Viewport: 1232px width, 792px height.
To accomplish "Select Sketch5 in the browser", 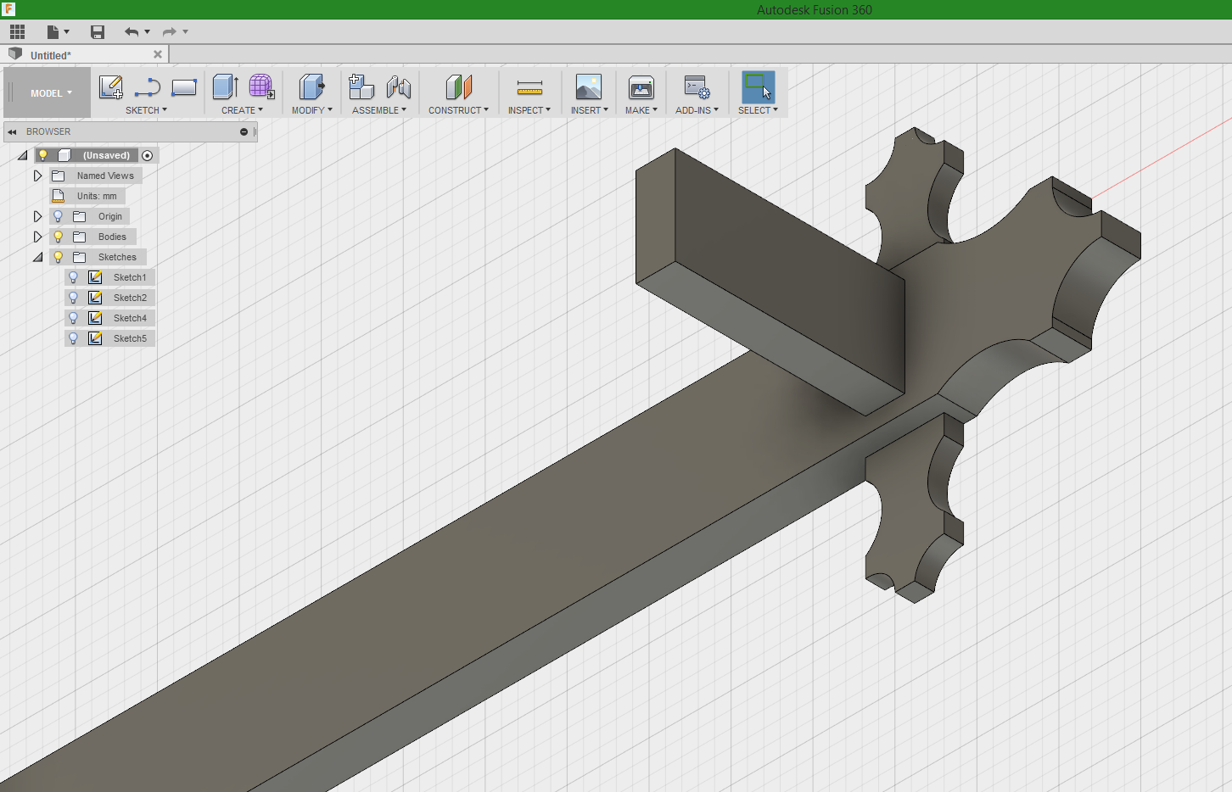I will [130, 338].
